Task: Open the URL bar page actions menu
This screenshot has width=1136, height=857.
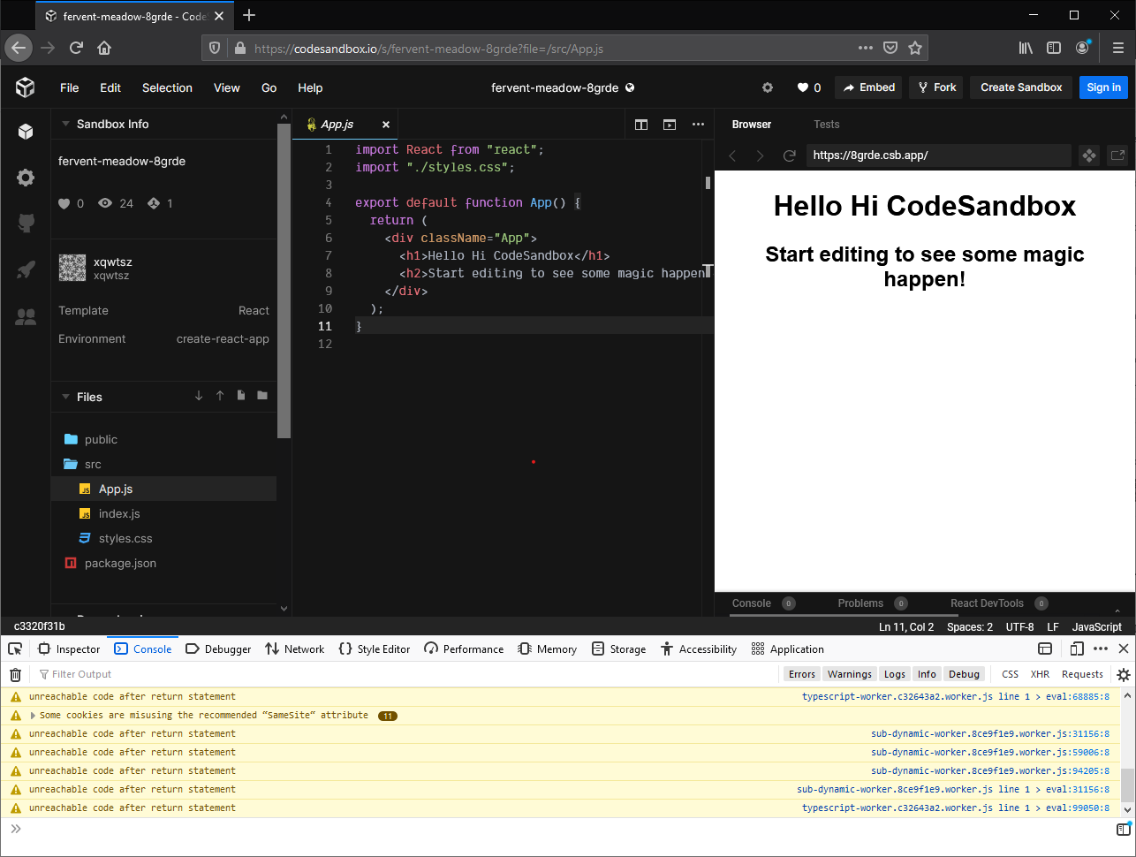Action: (866, 48)
